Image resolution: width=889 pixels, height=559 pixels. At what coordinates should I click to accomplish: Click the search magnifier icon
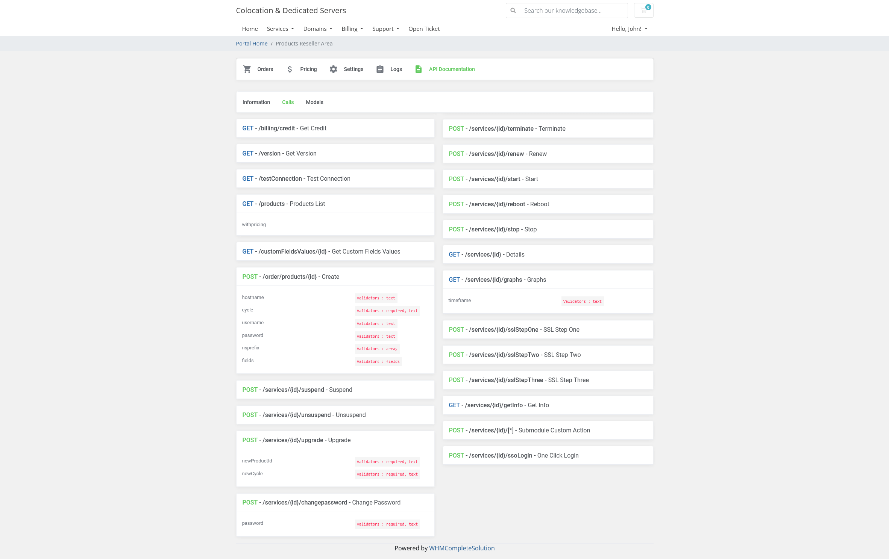point(514,10)
